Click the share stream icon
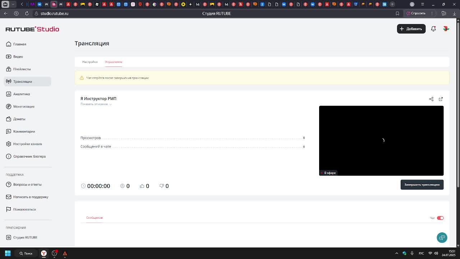The image size is (460, 259). pos(431,99)
